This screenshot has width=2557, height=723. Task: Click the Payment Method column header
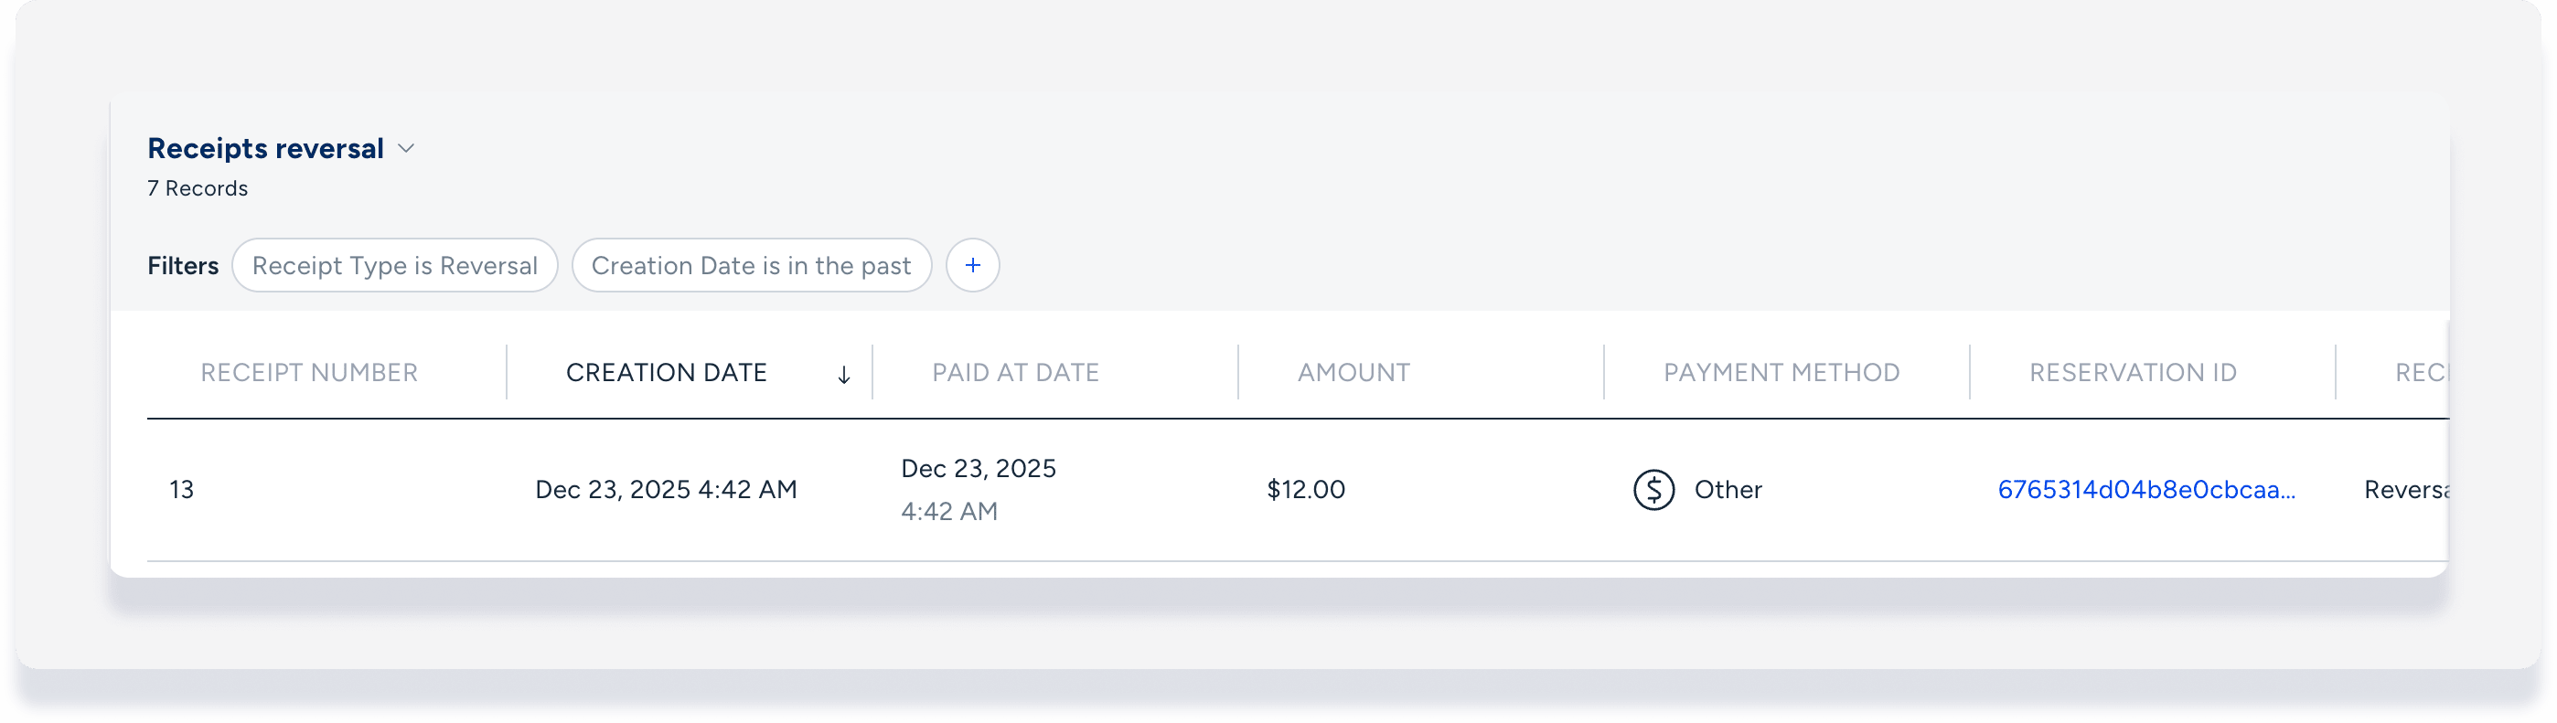tap(1781, 373)
